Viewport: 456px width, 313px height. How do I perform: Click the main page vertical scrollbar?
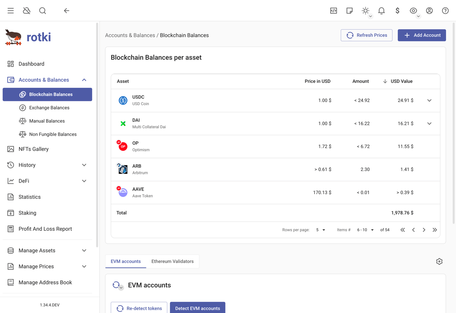(x=454, y=123)
